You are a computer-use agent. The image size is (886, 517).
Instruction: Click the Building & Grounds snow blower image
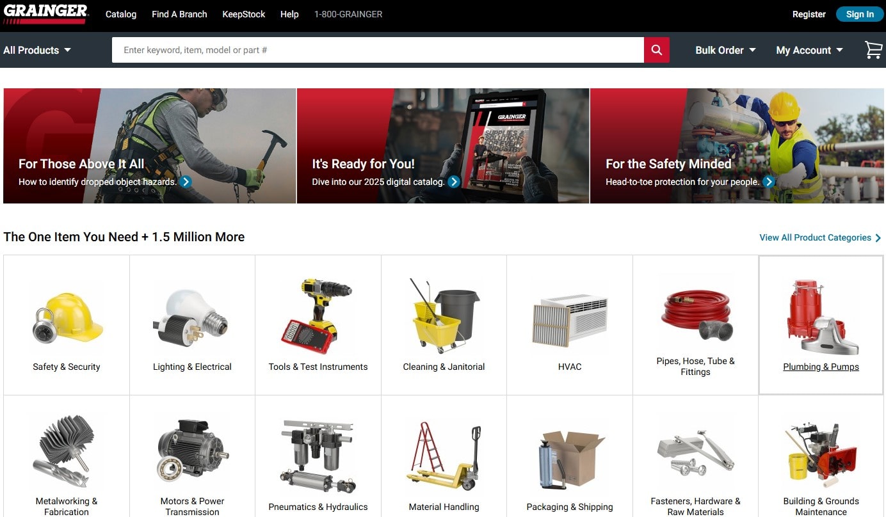pyautogui.click(x=821, y=456)
